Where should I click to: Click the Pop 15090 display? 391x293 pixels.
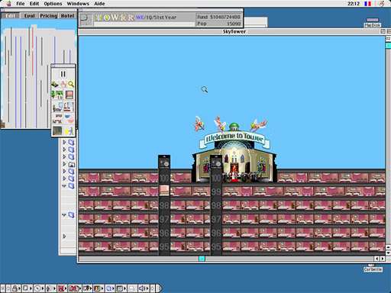(218, 24)
